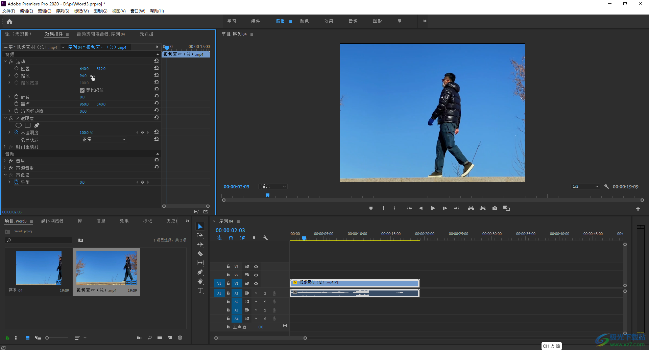
Task: Toggle V1 track output eye
Action: pyautogui.click(x=256, y=283)
